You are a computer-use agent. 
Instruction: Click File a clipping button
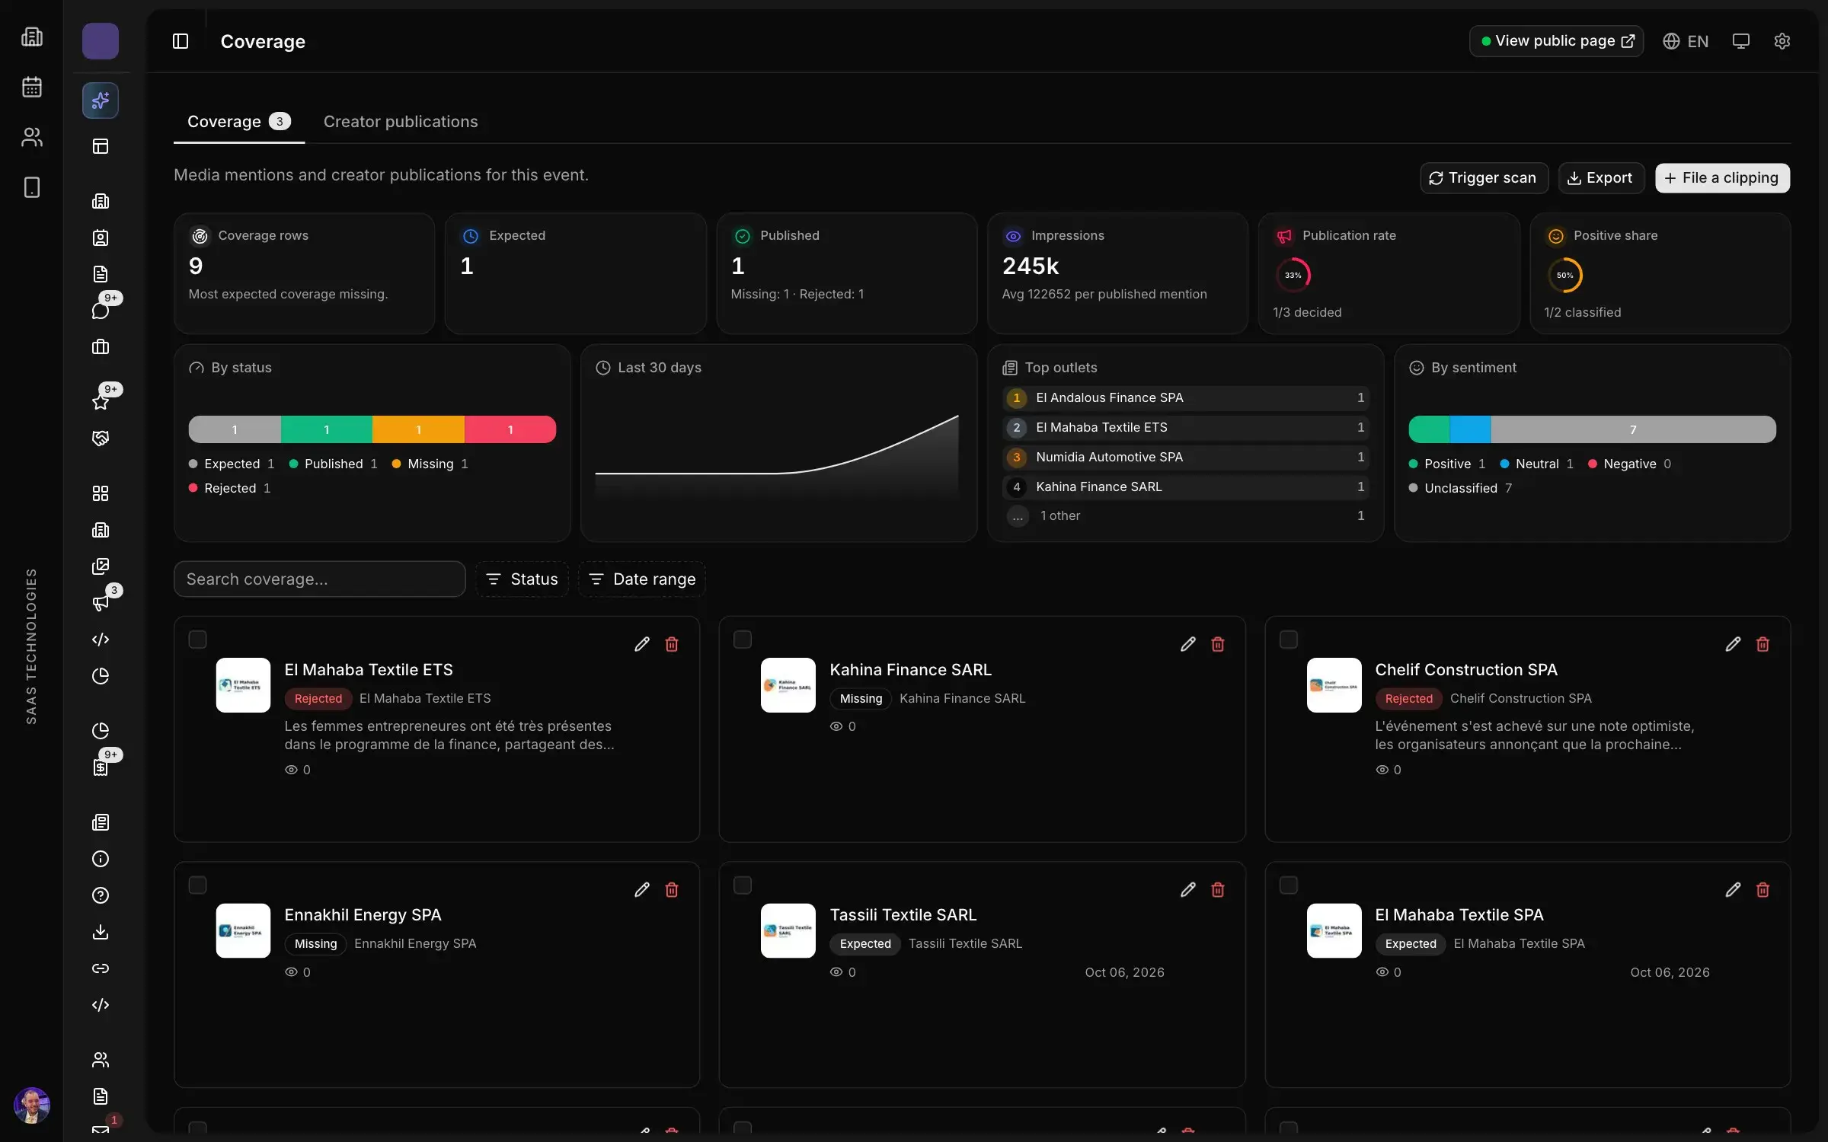[x=1722, y=178]
